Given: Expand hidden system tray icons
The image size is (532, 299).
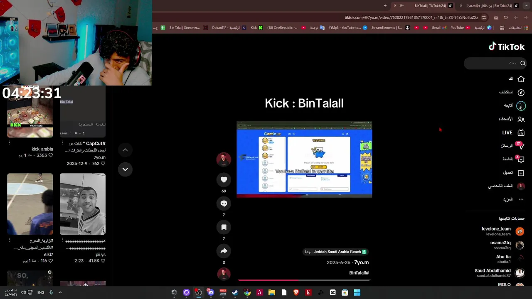Looking at the screenshot, I should click(x=60, y=292).
